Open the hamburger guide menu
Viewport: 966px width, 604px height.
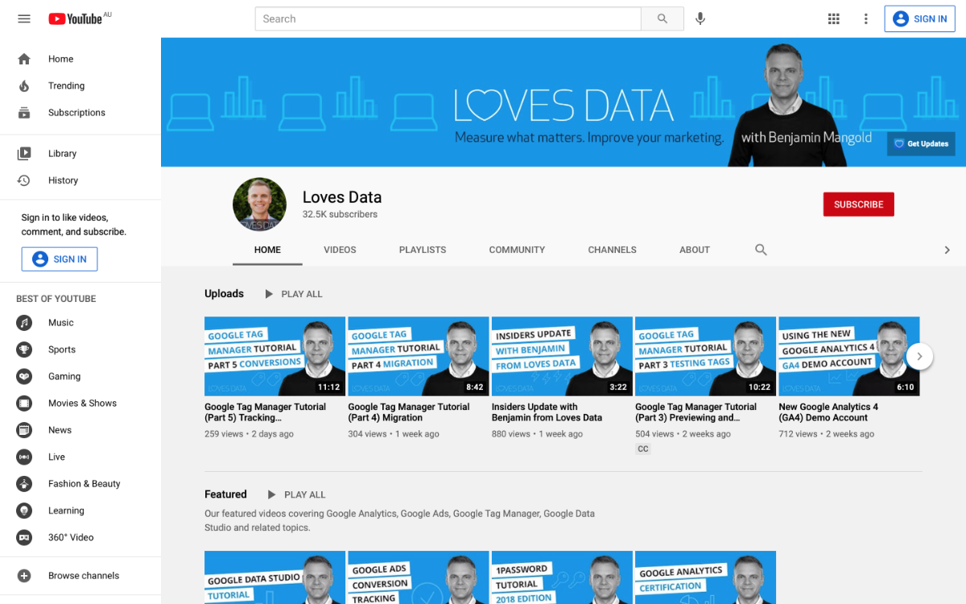pos(24,19)
